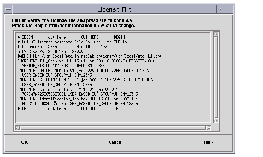Click the License File title bar
This screenshot has height=157, width=263.
tap(114, 9)
